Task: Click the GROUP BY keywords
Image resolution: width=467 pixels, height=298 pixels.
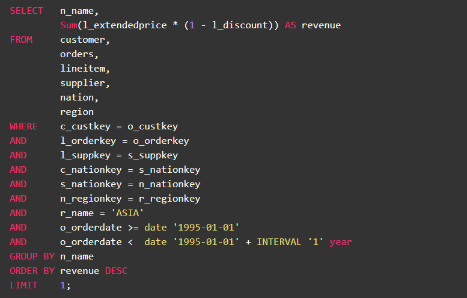Action: tap(32, 256)
